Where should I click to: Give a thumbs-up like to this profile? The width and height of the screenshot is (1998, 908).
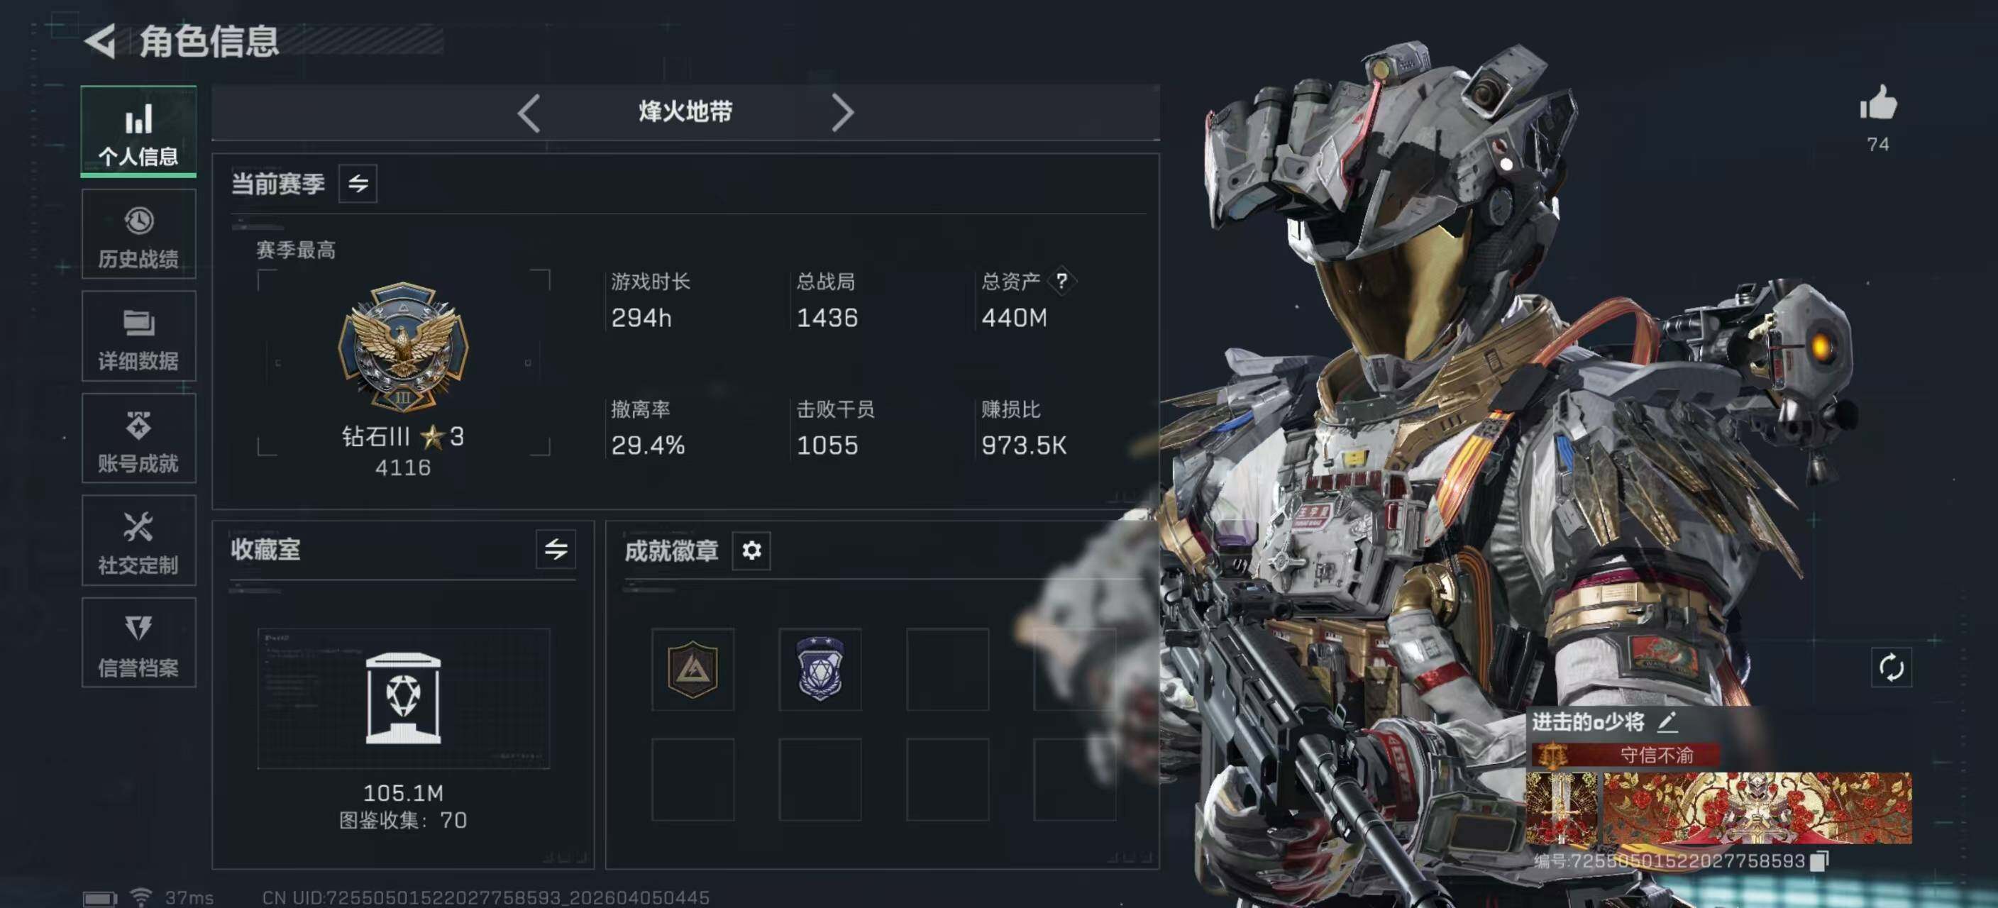(1878, 103)
